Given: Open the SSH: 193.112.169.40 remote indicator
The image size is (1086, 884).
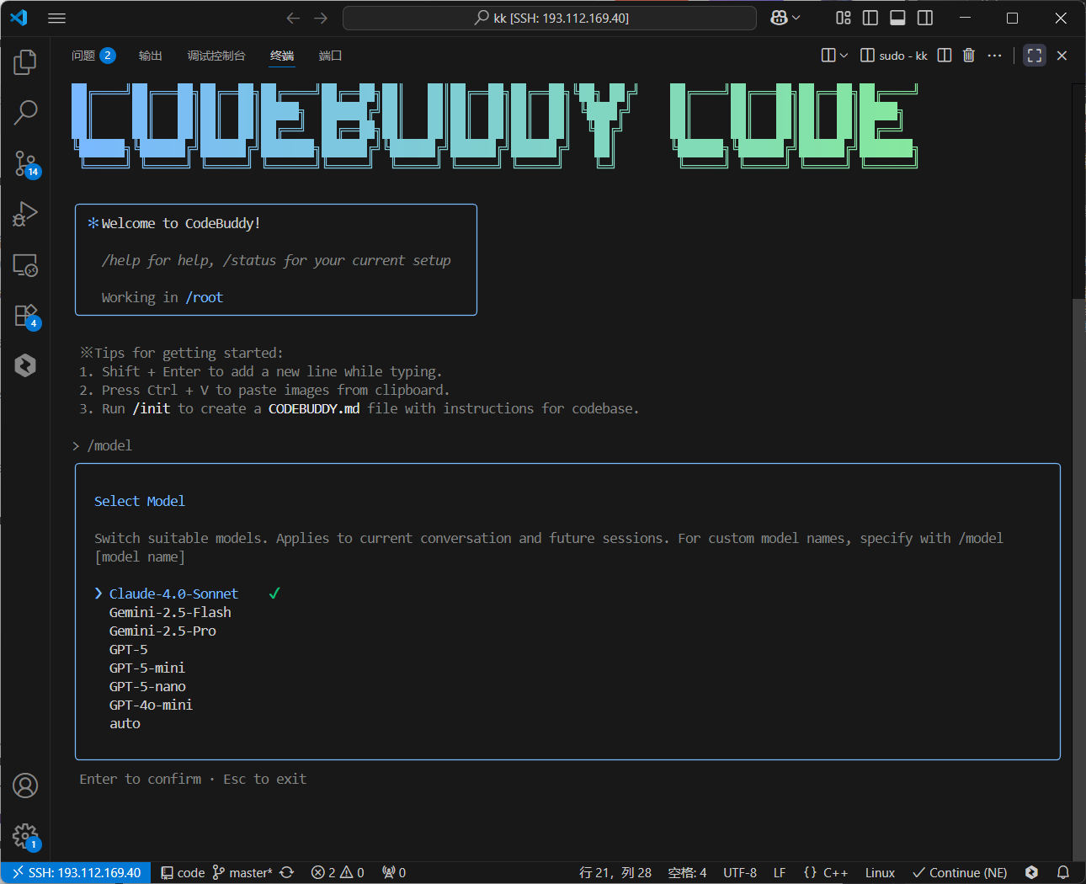Looking at the screenshot, I should (76, 872).
